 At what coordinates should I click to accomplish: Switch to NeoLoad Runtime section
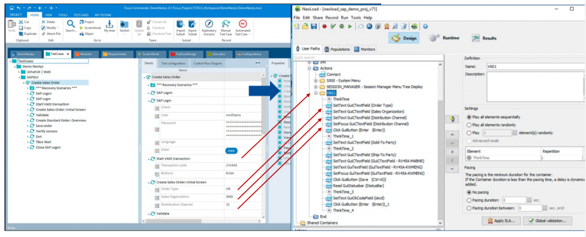pyautogui.click(x=444, y=38)
